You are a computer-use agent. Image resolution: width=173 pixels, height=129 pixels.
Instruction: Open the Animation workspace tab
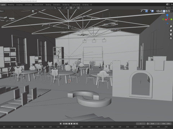pyautogui.click(x=57, y=5)
